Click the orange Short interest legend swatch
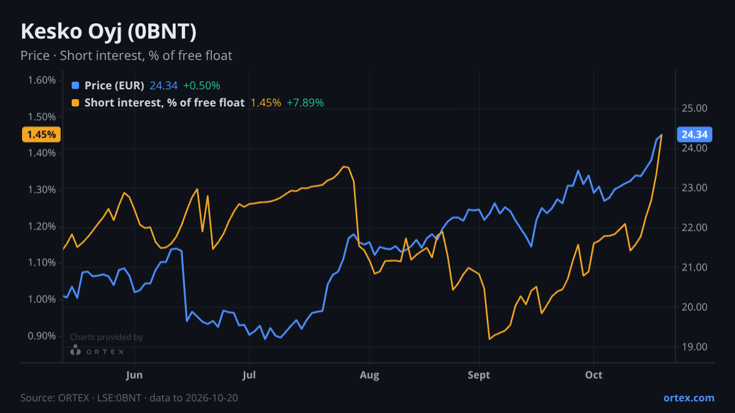Screen dimensions: 735x413 (x=75, y=103)
